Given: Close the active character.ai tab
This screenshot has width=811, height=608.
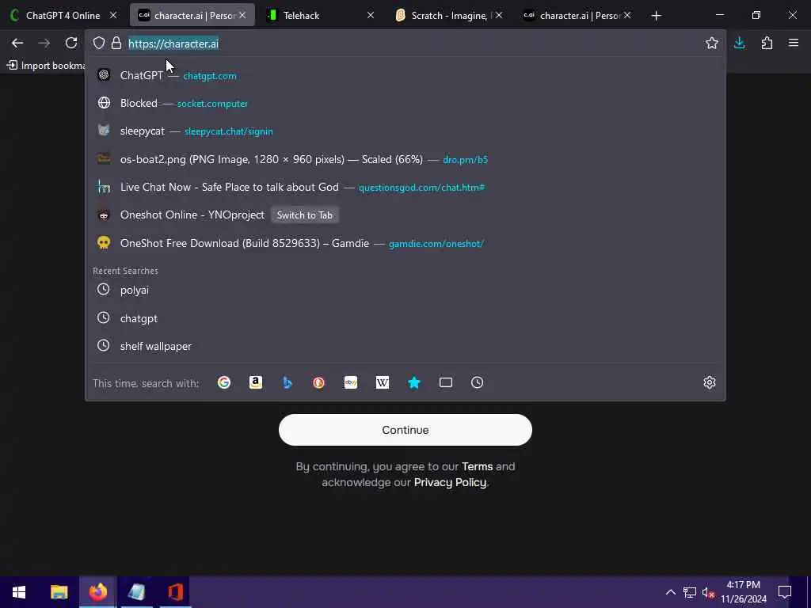Looking at the screenshot, I should click(242, 16).
